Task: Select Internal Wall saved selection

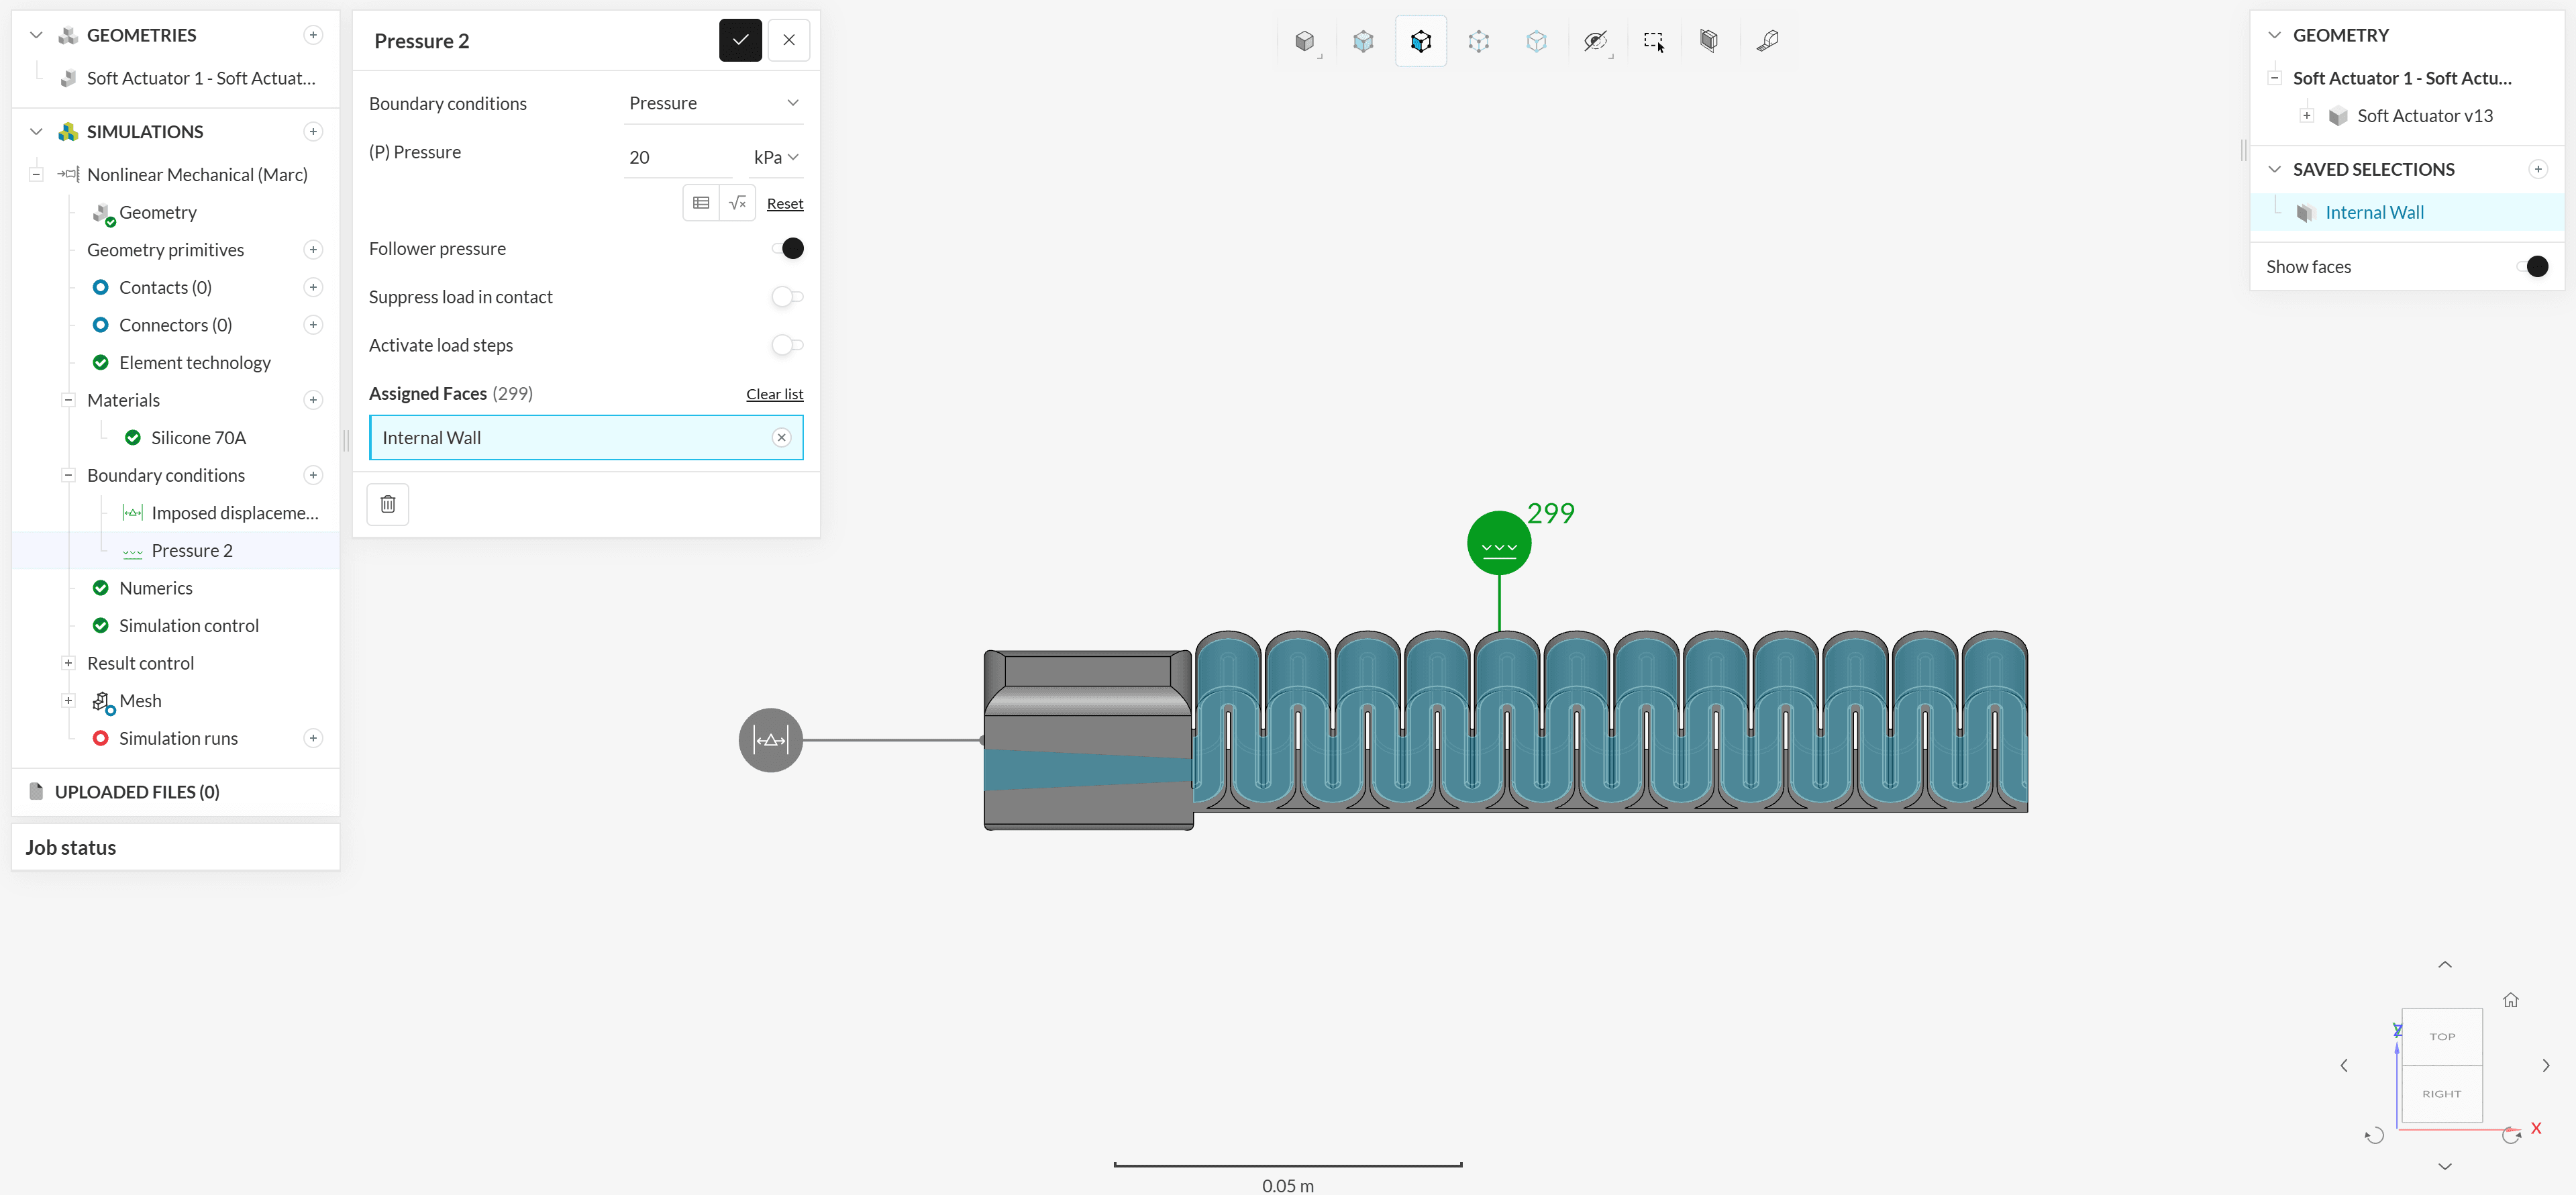Action: tap(2374, 213)
